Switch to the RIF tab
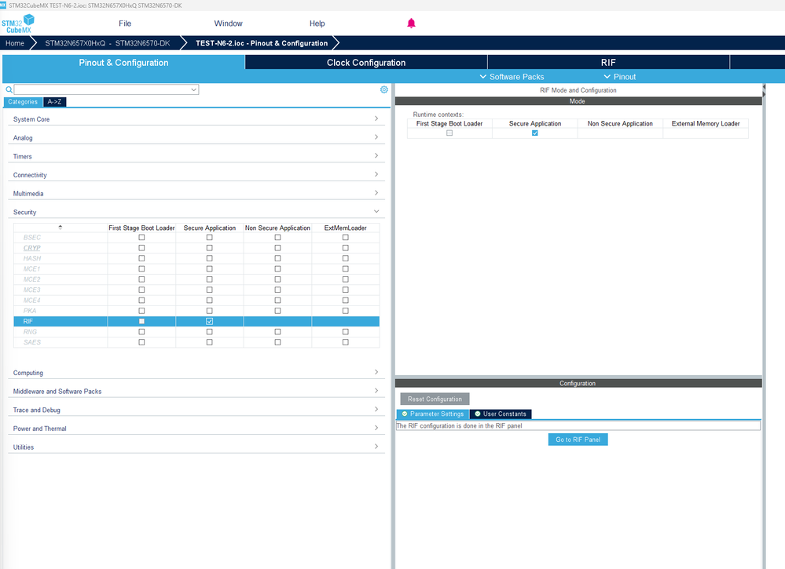The image size is (785, 569). pyautogui.click(x=608, y=63)
